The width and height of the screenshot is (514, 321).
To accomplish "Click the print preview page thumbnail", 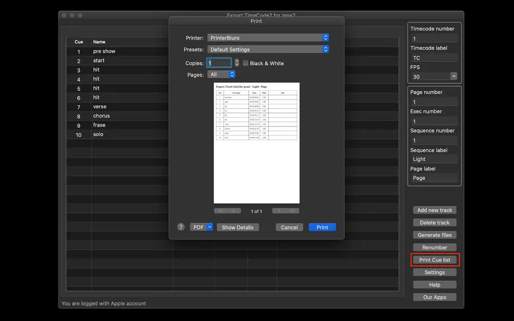I will point(256,143).
